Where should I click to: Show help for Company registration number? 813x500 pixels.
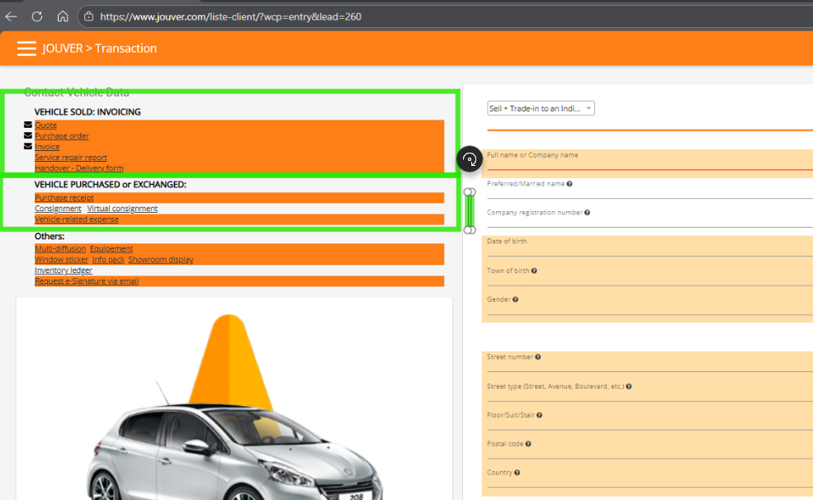(x=587, y=212)
